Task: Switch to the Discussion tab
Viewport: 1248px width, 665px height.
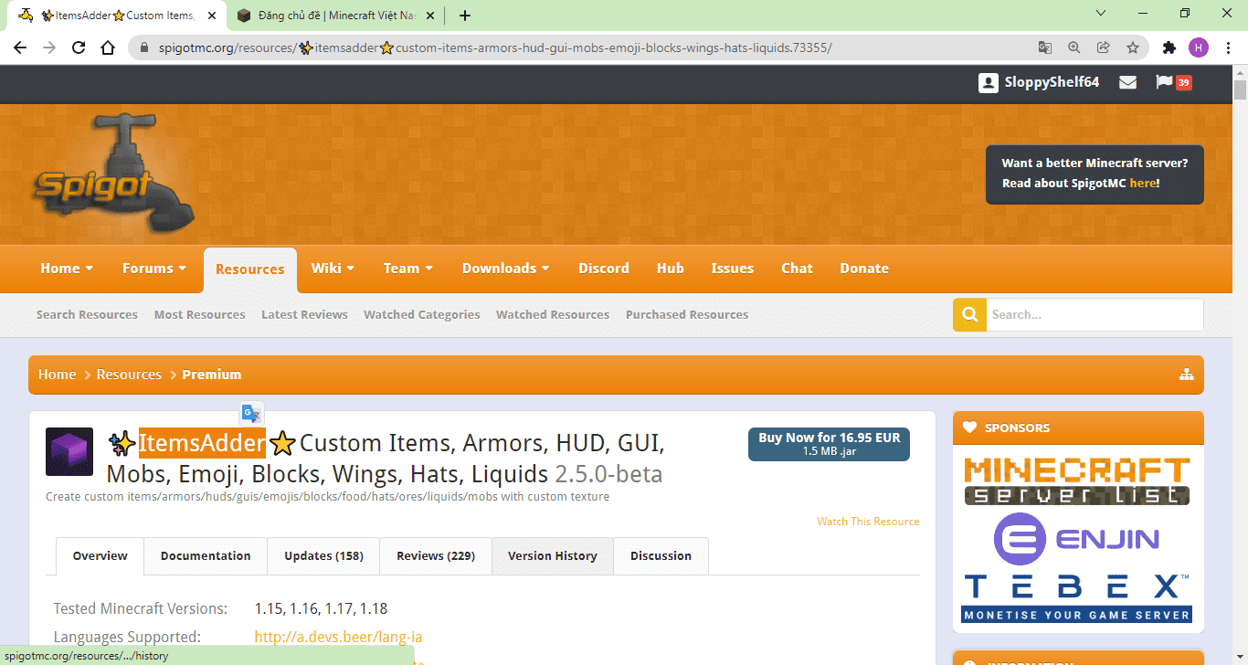Action: [661, 556]
